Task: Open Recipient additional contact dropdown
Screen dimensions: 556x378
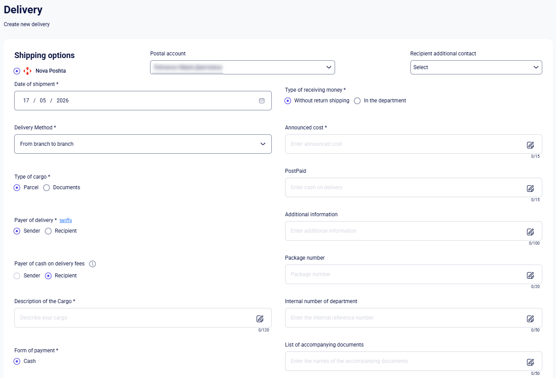Action: click(476, 67)
